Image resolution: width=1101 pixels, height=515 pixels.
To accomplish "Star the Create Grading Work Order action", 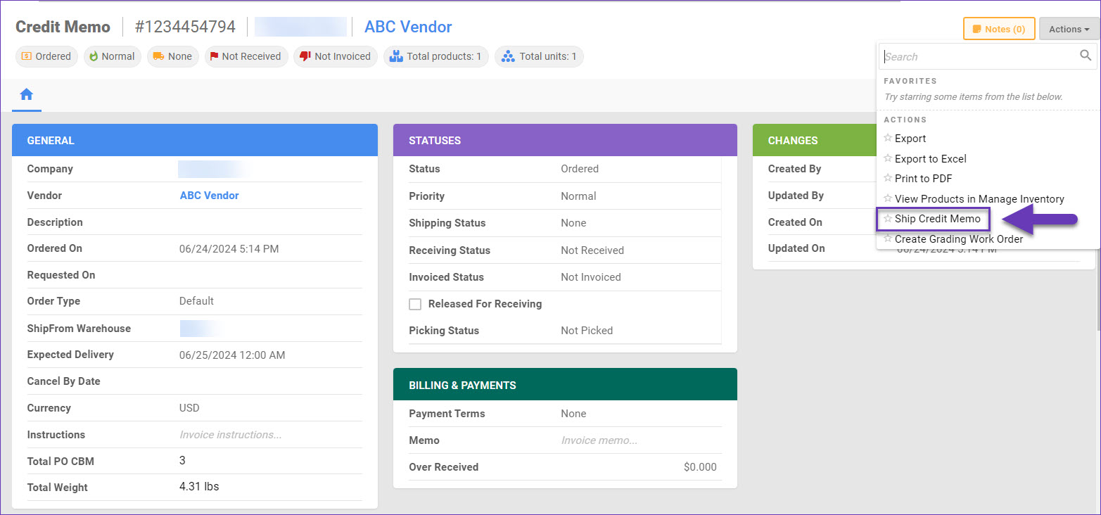I will pos(888,239).
